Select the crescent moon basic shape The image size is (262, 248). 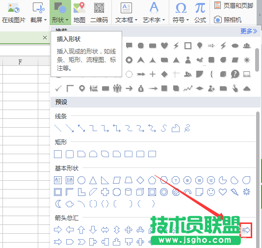58,204
